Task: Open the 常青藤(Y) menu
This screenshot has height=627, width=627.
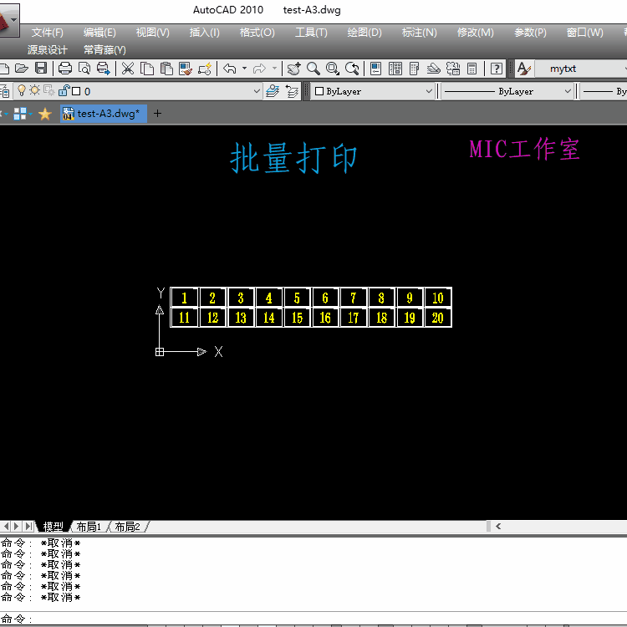Action: pos(104,50)
